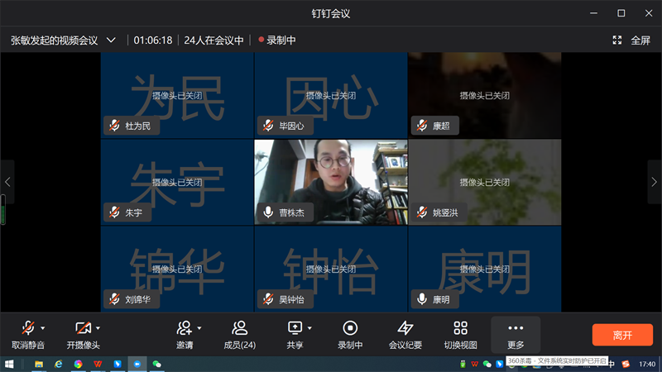Image resolution: width=662 pixels, height=372 pixels.
Task: Open the 更多 more options menu
Action: [516, 335]
